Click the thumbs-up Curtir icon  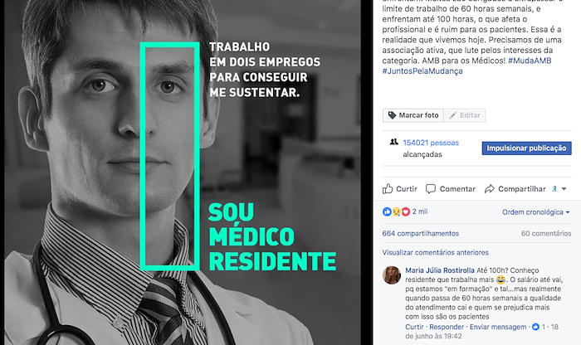click(388, 189)
